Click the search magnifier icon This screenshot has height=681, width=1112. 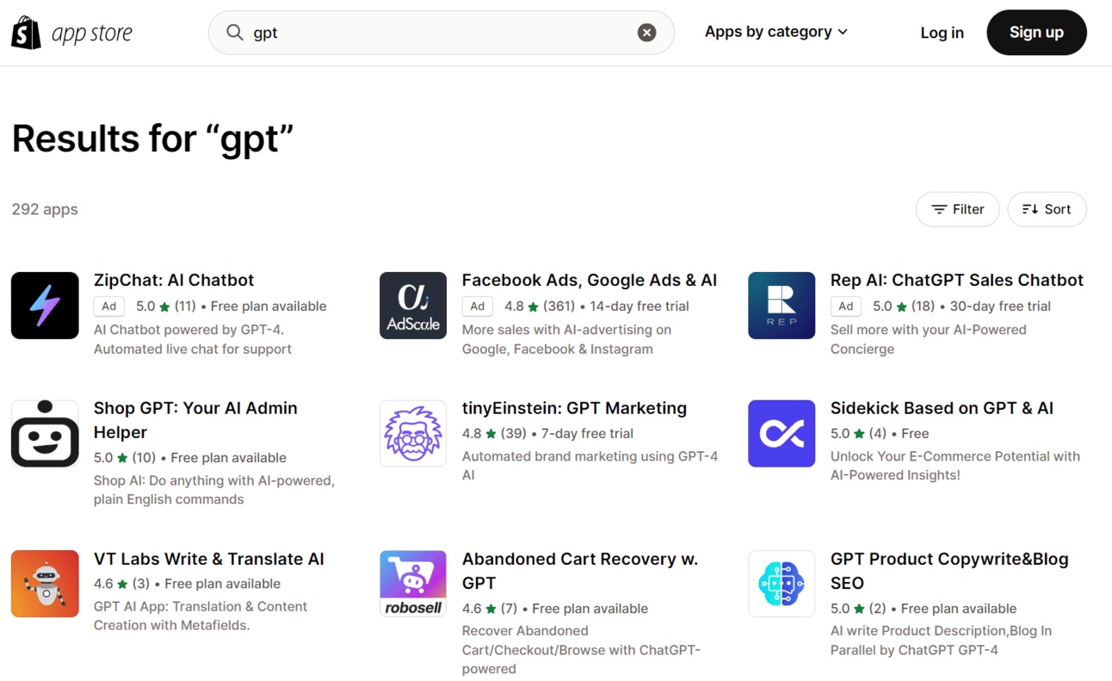click(x=234, y=33)
